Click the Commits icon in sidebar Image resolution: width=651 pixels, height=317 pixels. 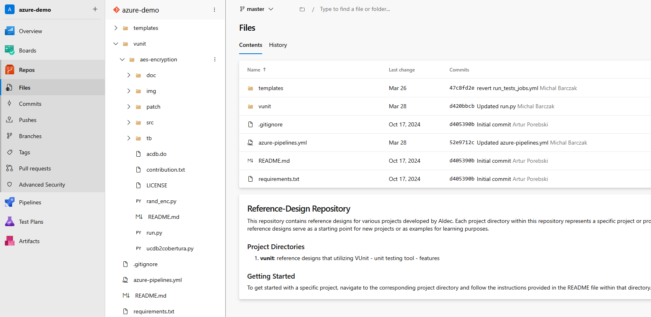[x=9, y=104]
